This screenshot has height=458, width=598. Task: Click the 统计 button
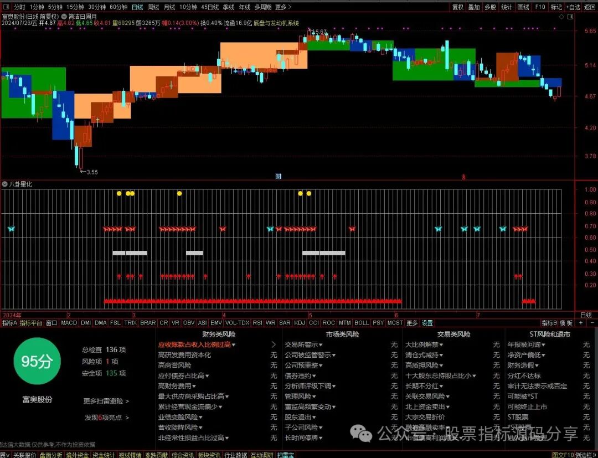tap(507, 7)
